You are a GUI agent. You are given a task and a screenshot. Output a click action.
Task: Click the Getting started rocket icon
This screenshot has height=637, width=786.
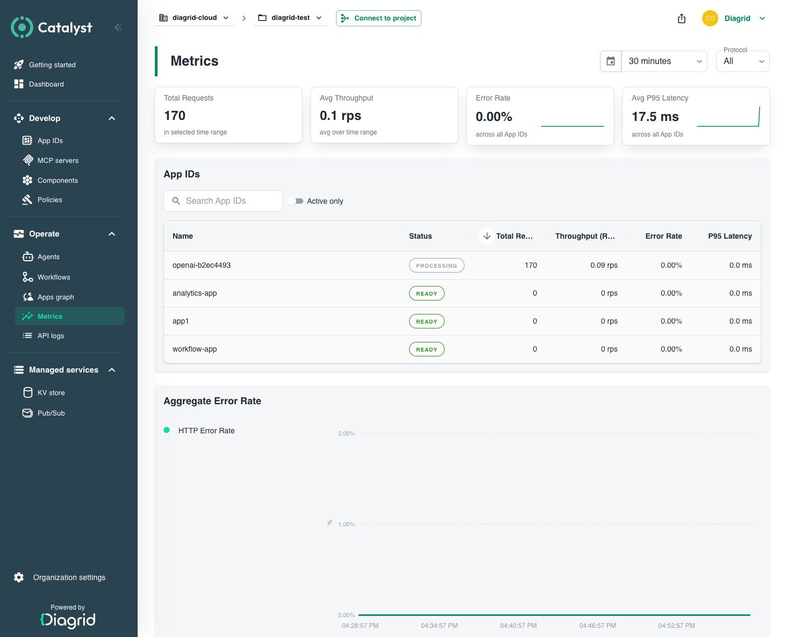pos(19,65)
